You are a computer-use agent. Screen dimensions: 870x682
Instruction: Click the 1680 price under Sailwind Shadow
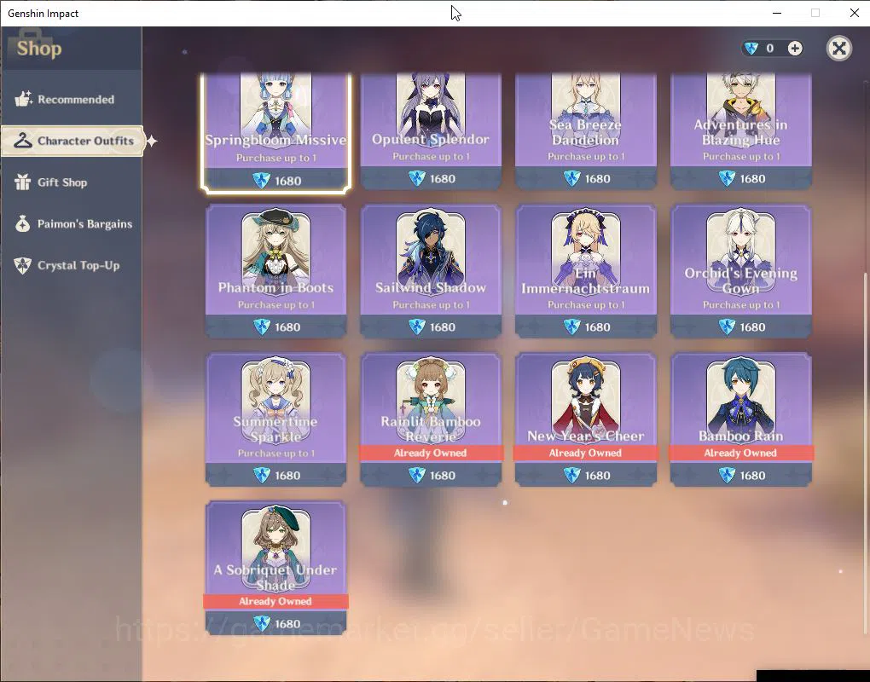pos(442,327)
